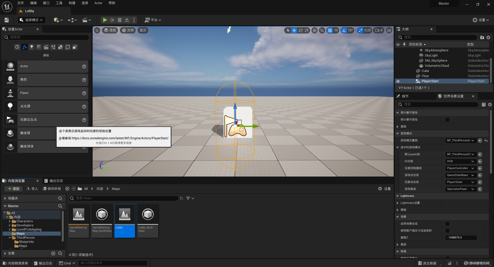Click the surface snapping icon in viewport

click(x=322, y=30)
